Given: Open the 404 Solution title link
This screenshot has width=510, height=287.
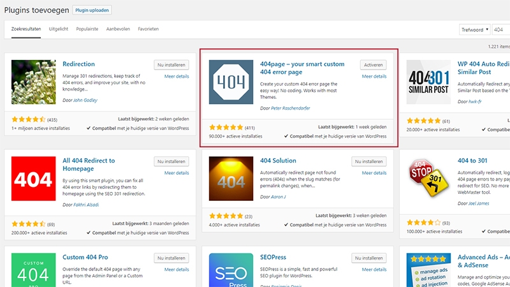Looking at the screenshot, I should (278, 161).
